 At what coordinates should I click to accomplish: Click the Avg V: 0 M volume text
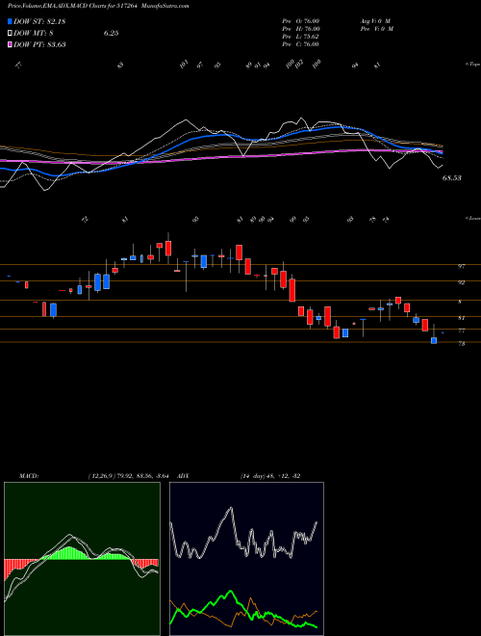click(x=376, y=21)
